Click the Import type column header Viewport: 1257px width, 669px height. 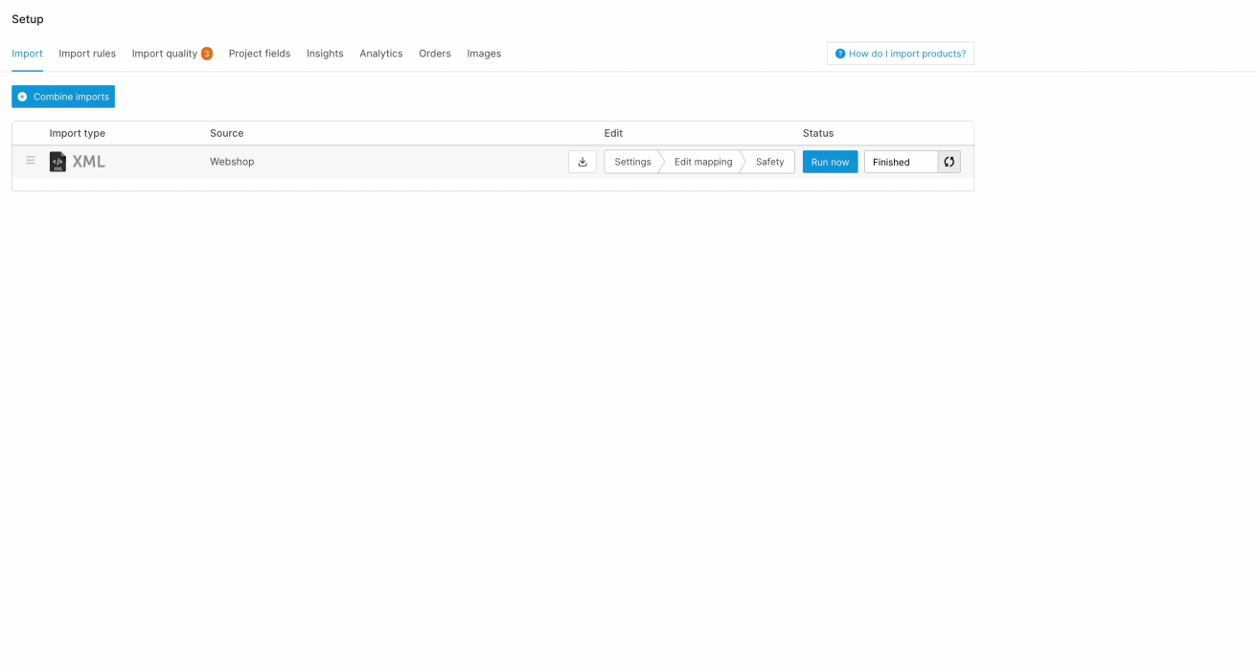78,133
